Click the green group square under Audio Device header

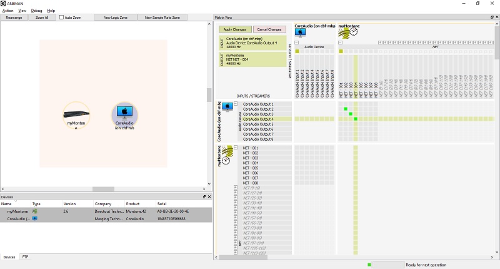[297, 51]
